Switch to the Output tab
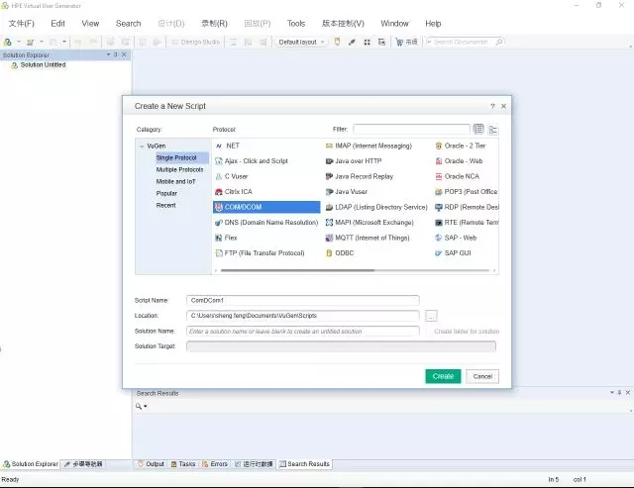Viewport: 634px width, 488px height. [x=151, y=464]
